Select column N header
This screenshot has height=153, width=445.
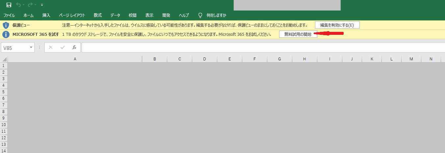coord(431,59)
